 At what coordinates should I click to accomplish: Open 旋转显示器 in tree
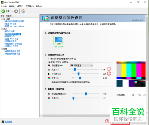(x=10, y=36)
